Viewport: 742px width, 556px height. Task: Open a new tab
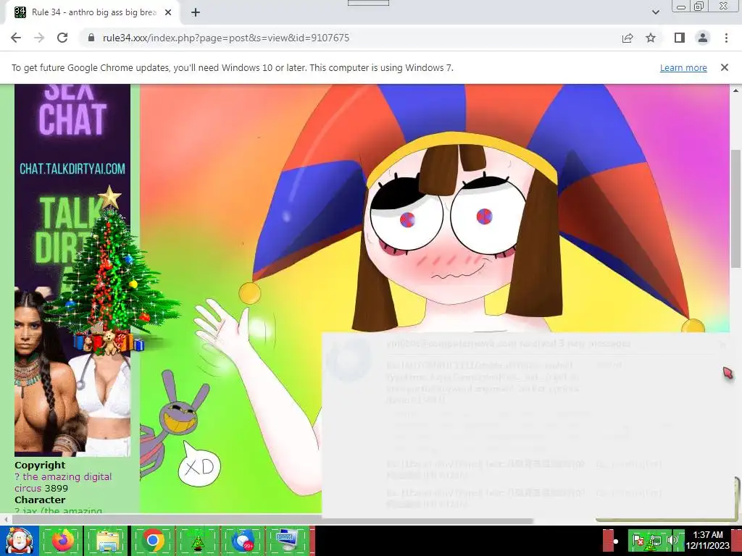196,12
